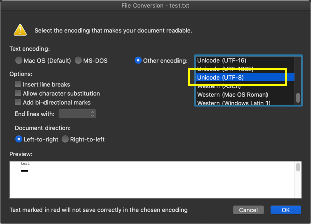Toggle Allow character substitution checkbox

[18, 93]
